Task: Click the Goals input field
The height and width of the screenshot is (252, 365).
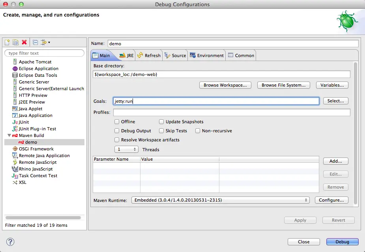Action: coord(216,101)
